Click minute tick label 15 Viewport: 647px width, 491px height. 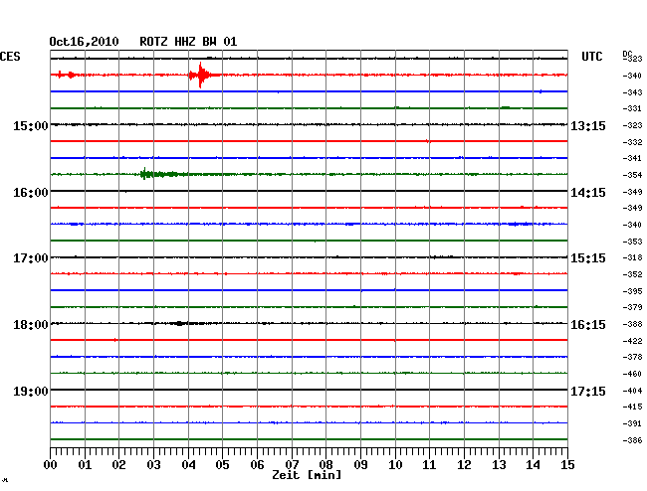click(x=567, y=465)
